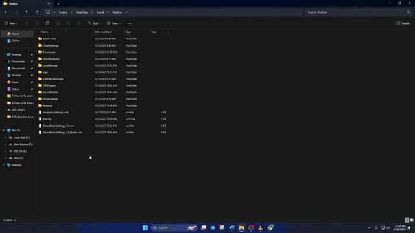The image size is (415, 233).
Task: Open pinned Downloads in the sidebar
Action: point(18,61)
